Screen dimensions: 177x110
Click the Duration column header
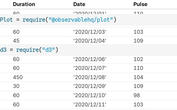(24, 4)
